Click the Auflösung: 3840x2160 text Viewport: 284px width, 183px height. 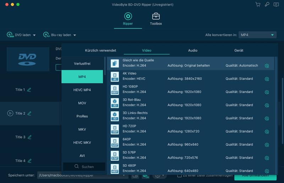click(185, 79)
